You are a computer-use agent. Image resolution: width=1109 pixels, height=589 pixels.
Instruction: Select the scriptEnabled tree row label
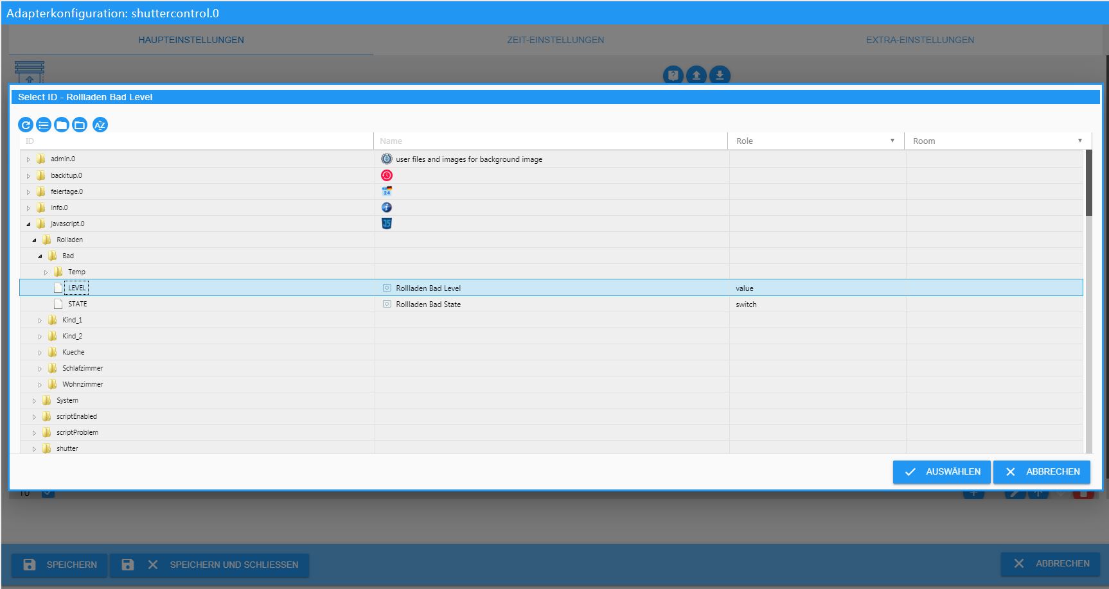pos(76,416)
